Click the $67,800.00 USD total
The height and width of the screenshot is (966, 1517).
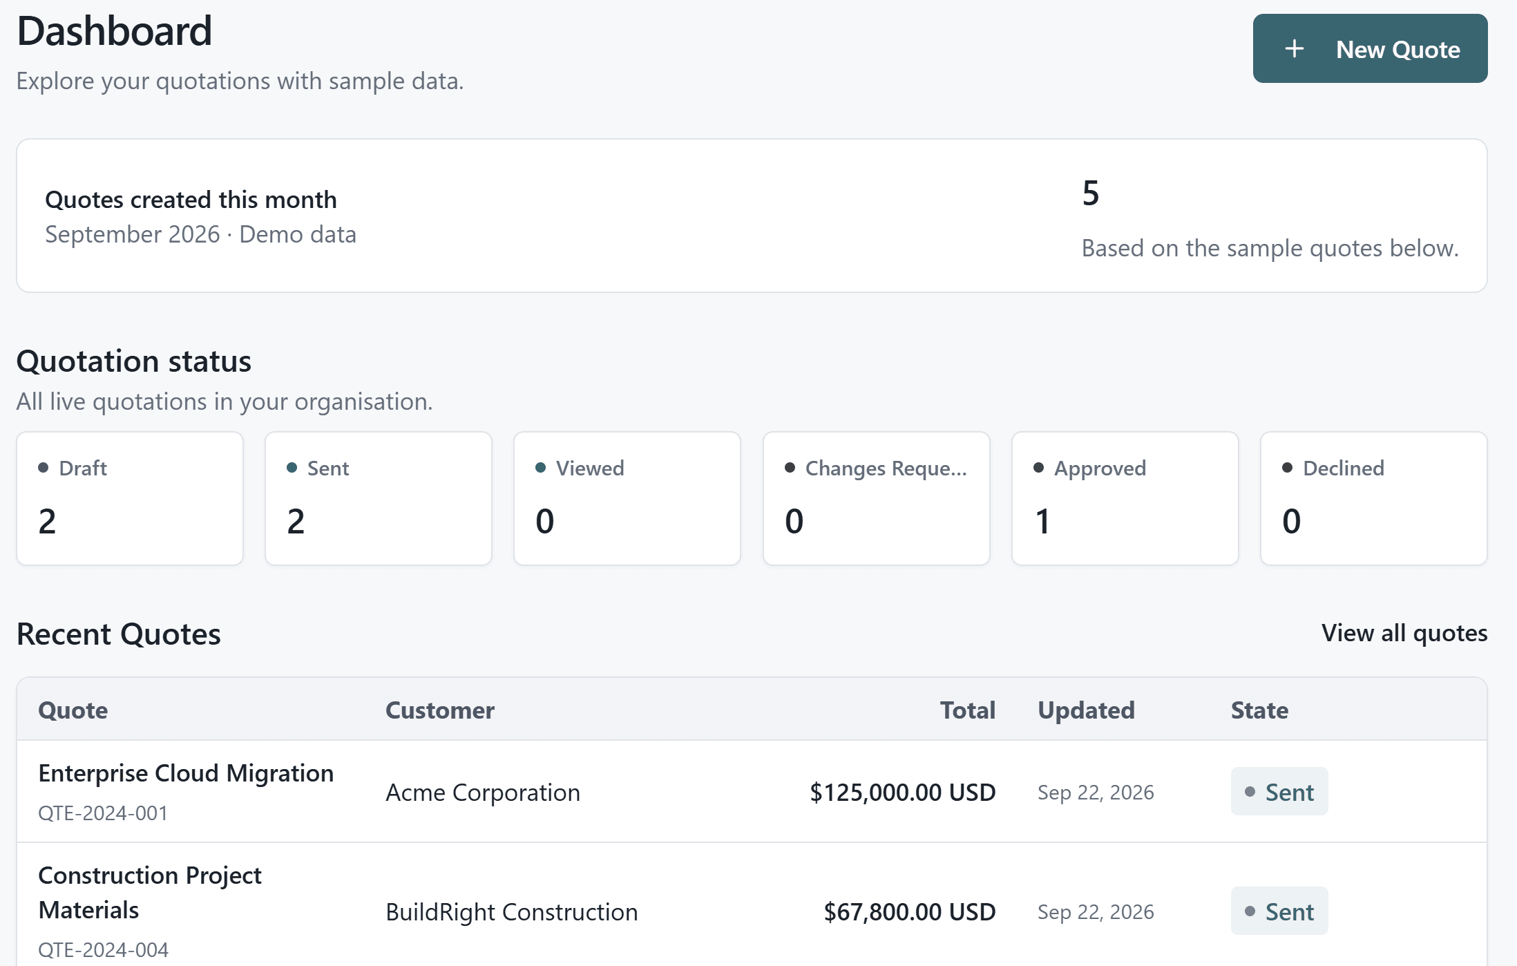[909, 911]
